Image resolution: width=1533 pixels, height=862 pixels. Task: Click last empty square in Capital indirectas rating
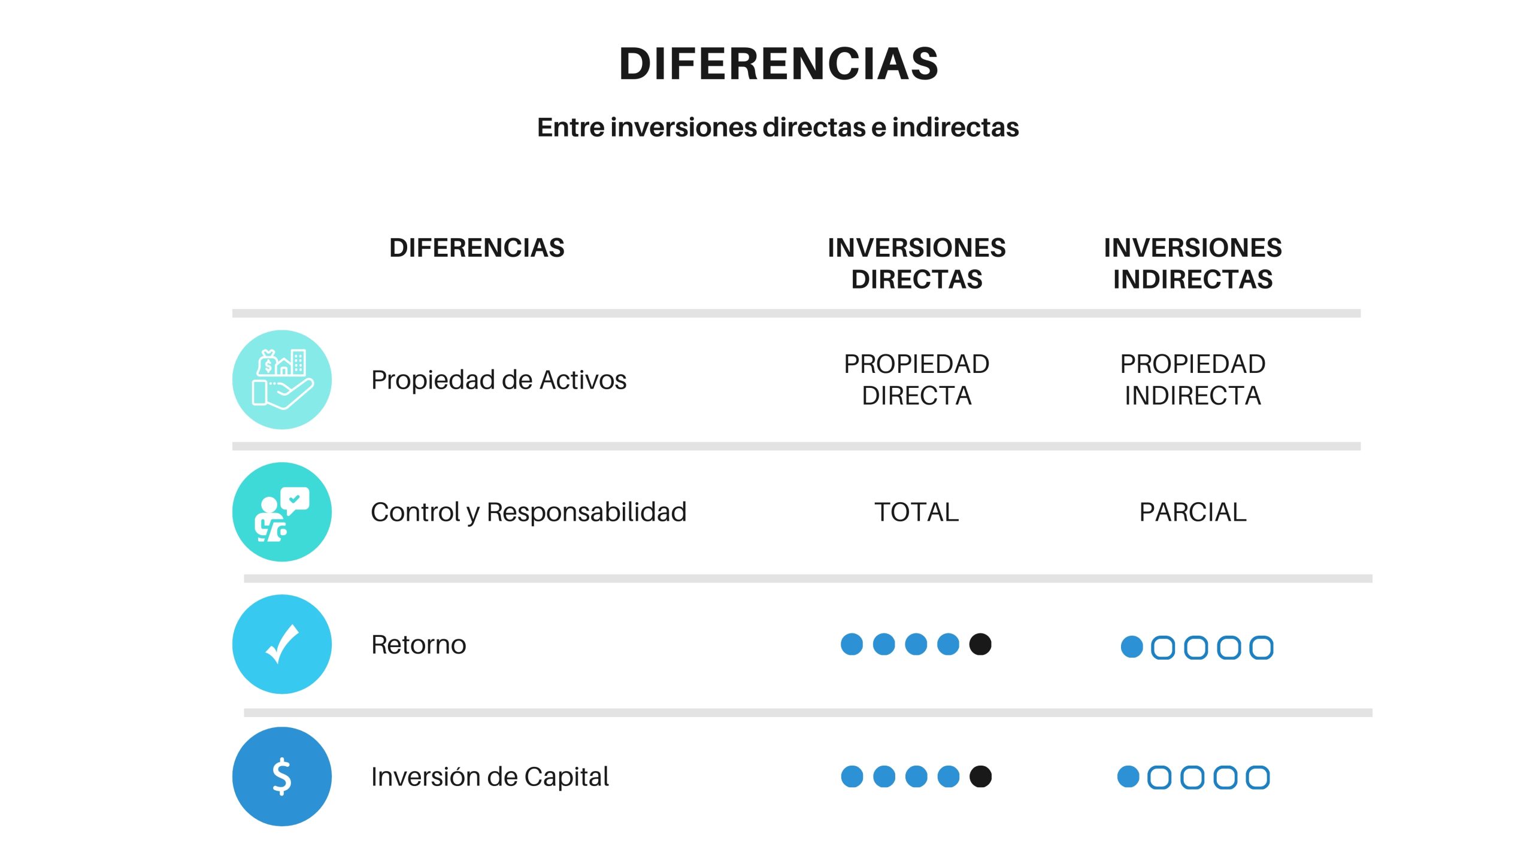point(1258,778)
